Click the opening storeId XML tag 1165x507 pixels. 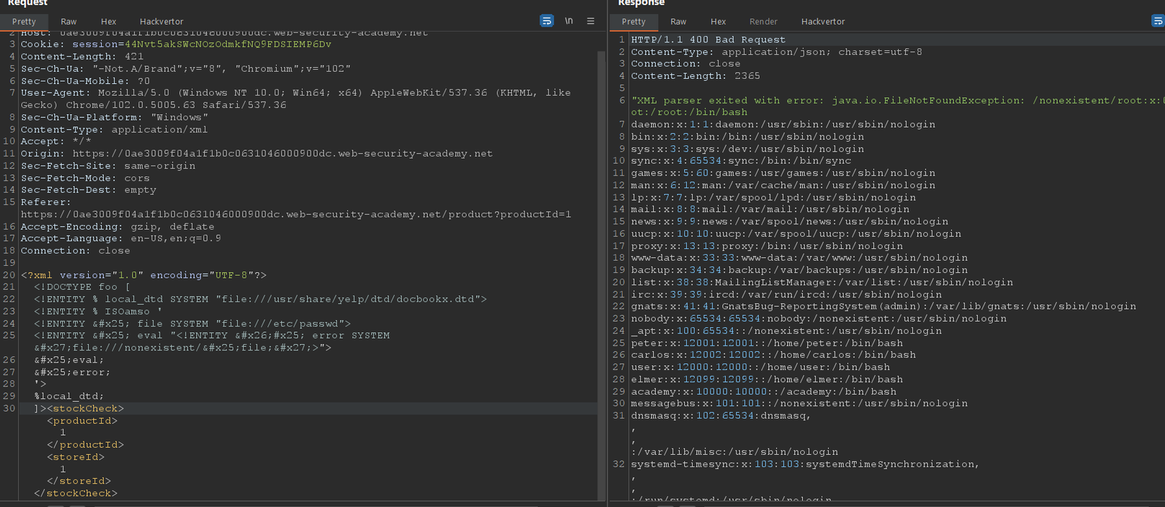[x=76, y=457]
